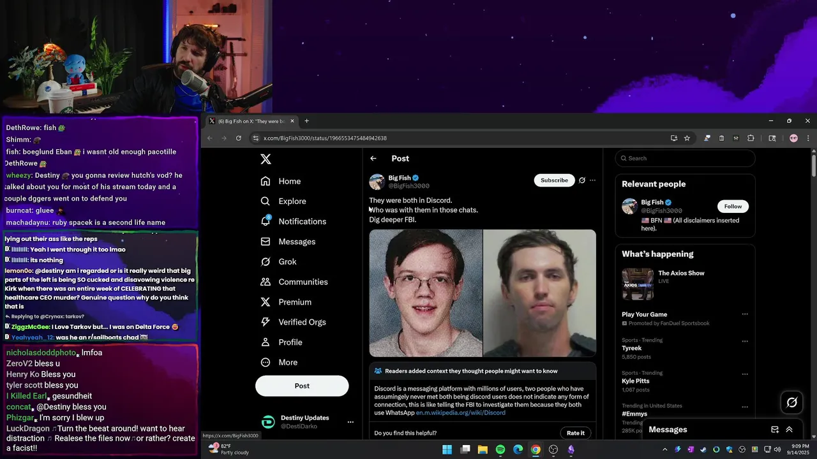
Task: Open options for #Emmys trend
Action: click(x=745, y=406)
